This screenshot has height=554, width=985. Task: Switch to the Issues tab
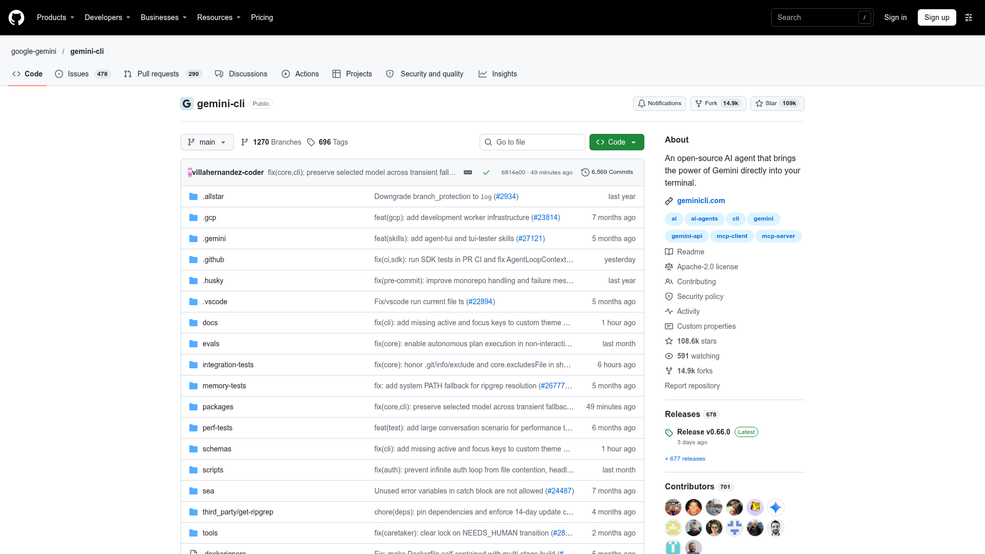(x=83, y=74)
